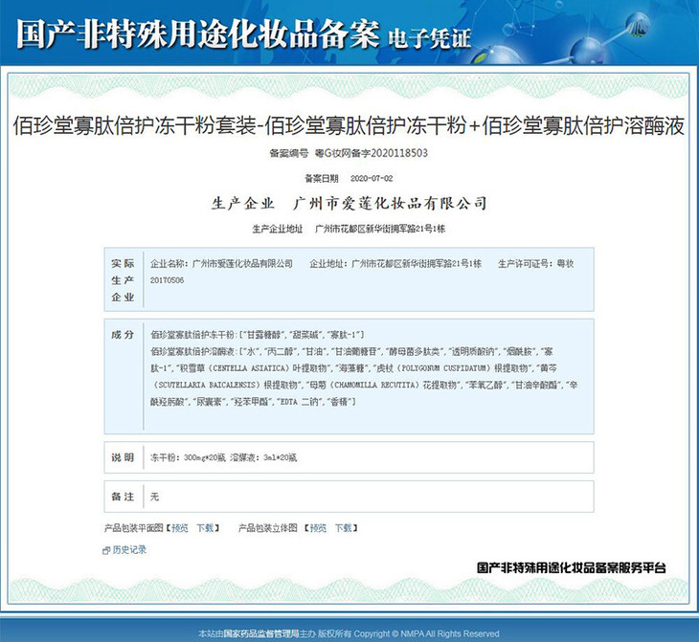Viewport: 699px width, 642px height.
Task: Click 下载 link for 产品包装平面图
Action: point(205,528)
